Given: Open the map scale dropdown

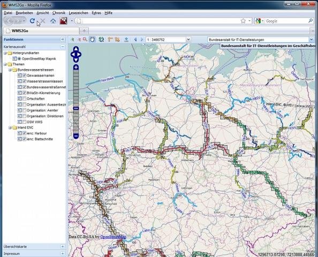Looking at the screenshot, I should [x=188, y=39].
